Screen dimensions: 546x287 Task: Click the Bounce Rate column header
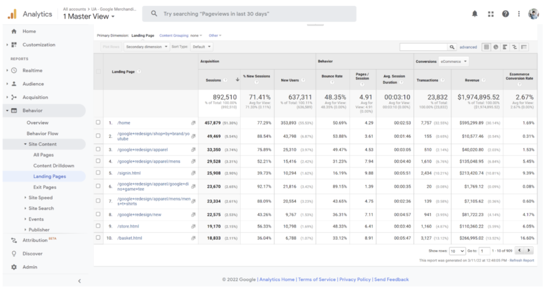(x=332, y=76)
